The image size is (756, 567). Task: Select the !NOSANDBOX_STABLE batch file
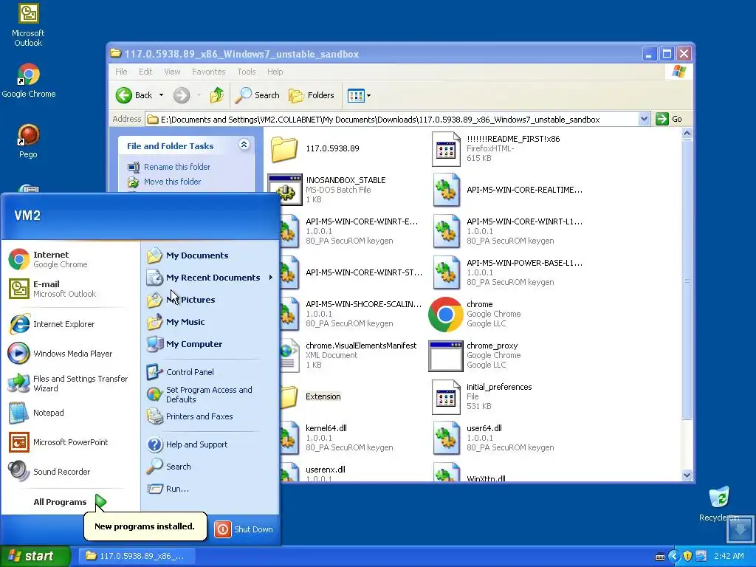[x=327, y=190]
